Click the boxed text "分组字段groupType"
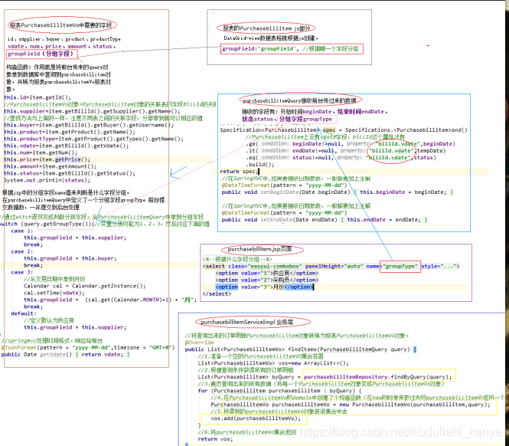Screen dimensions: 509x446 coord(306,120)
